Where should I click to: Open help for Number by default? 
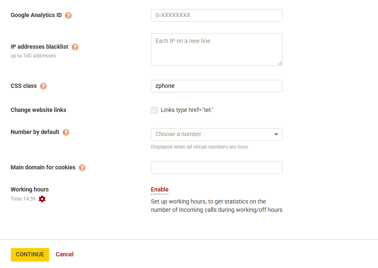pos(66,132)
